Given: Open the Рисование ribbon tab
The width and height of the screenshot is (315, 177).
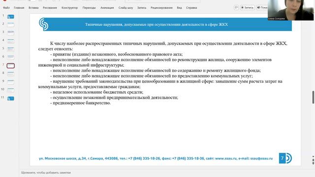Looking at the screenshot, I should tap(50, 8).
